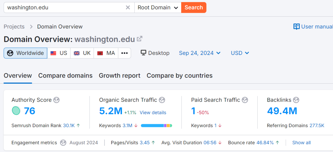Click globe icon beside Engagement metrics
The height and width of the screenshot is (152, 333).
63,143
